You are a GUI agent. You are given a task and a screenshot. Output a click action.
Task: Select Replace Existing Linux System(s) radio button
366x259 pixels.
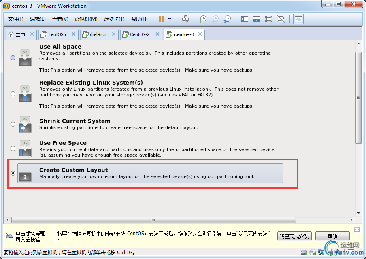(13, 94)
